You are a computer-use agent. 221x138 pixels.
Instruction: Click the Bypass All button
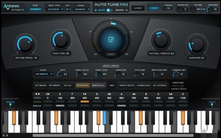click(83, 85)
